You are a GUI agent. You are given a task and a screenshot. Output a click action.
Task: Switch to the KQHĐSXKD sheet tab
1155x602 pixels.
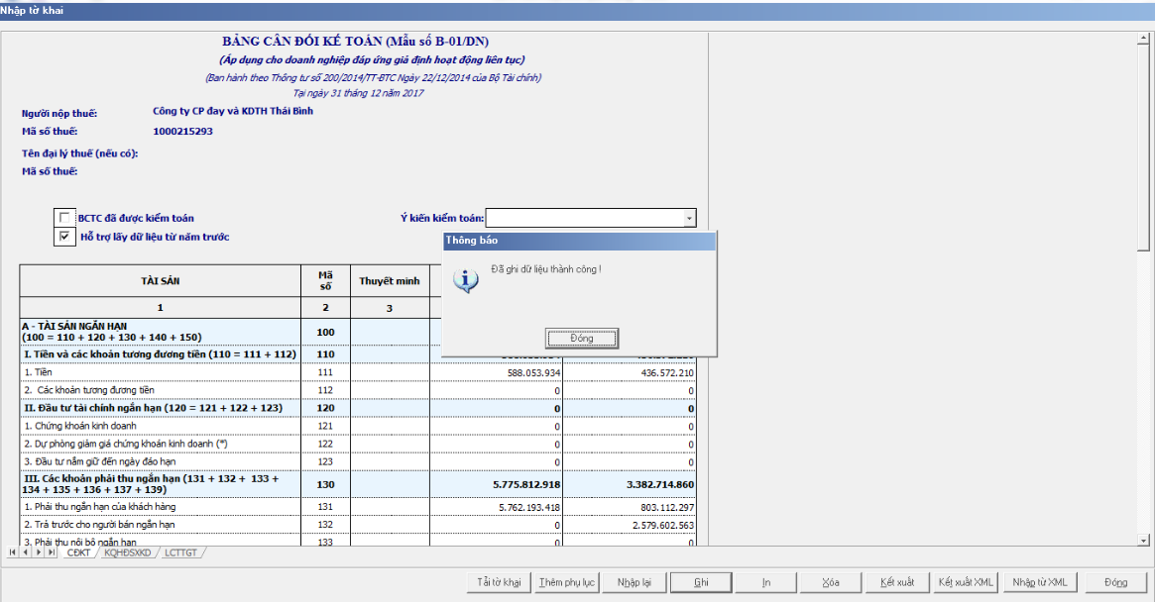(x=128, y=552)
